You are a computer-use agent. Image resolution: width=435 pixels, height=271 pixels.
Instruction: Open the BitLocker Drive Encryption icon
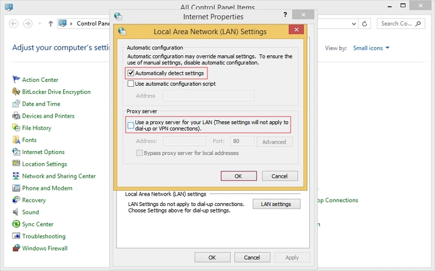[x=16, y=92]
